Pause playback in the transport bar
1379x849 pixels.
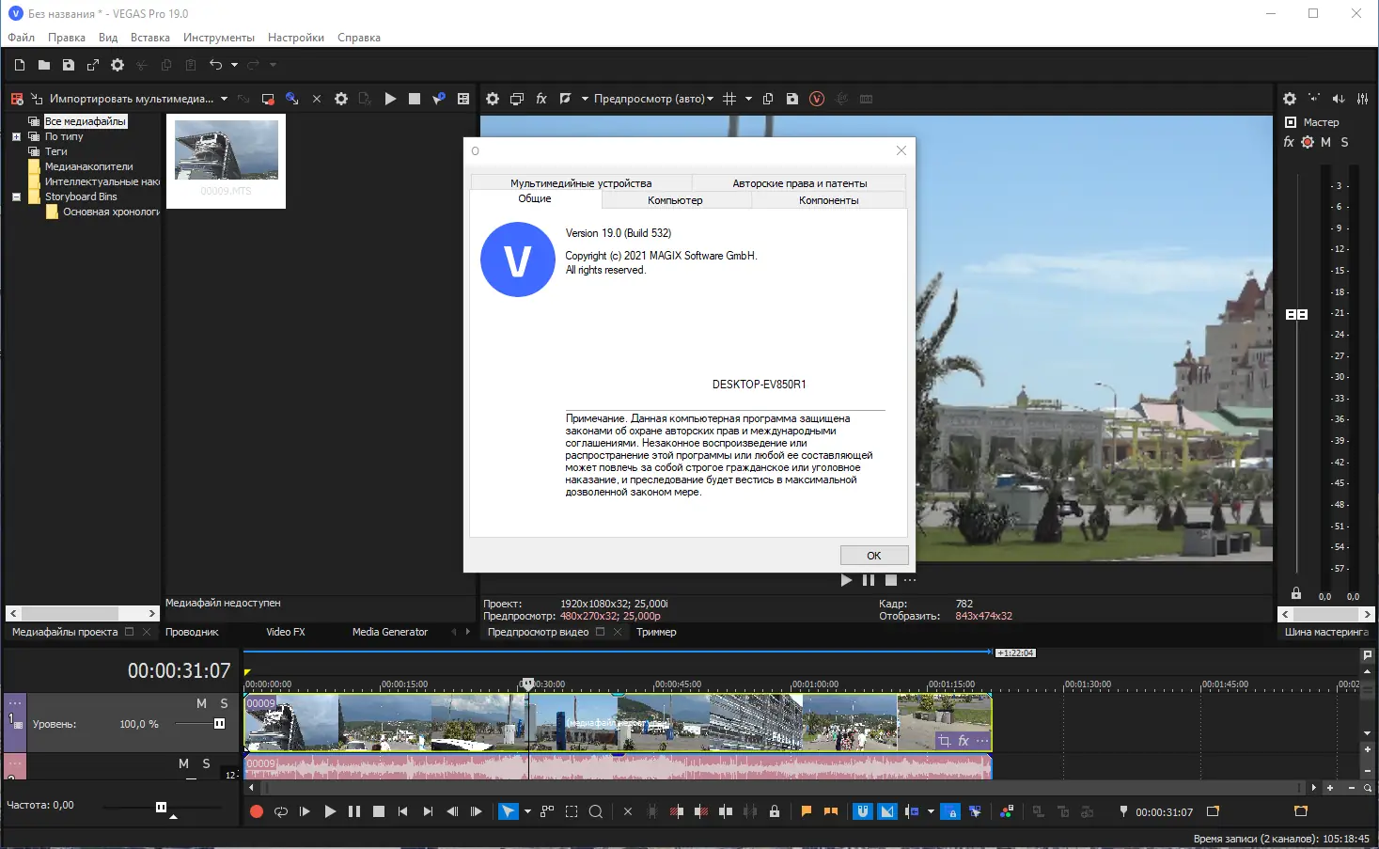[354, 811]
